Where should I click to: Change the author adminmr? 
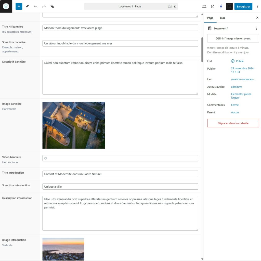click(236, 87)
